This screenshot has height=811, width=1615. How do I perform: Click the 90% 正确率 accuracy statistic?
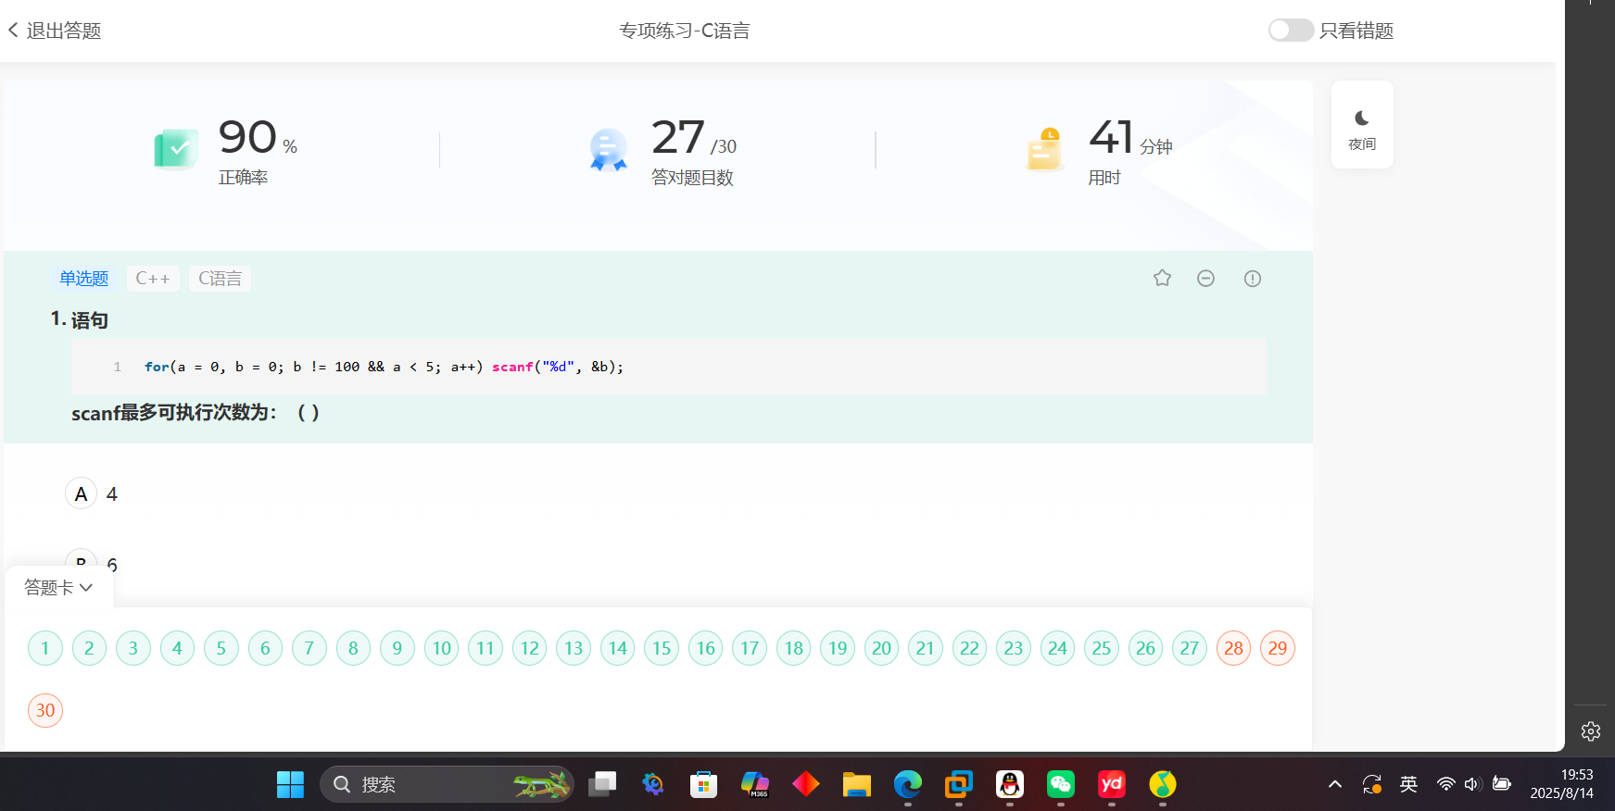(227, 150)
